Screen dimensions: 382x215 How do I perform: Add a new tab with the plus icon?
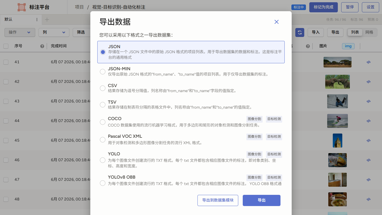tap(47, 20)
